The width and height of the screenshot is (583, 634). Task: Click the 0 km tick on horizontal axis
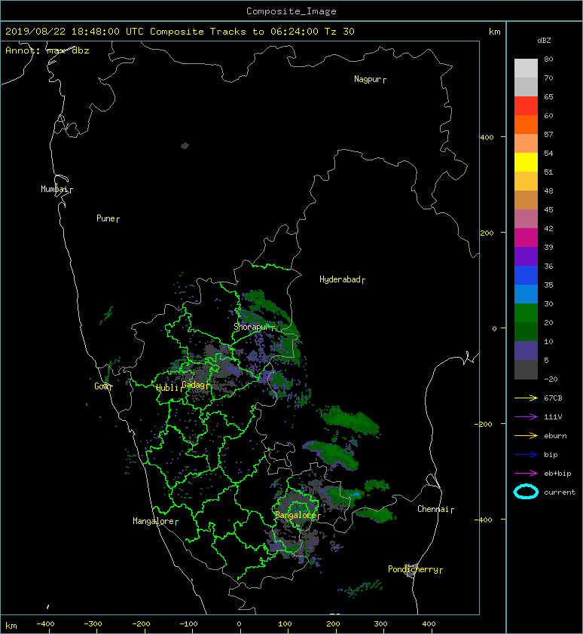tap(239, 624)
